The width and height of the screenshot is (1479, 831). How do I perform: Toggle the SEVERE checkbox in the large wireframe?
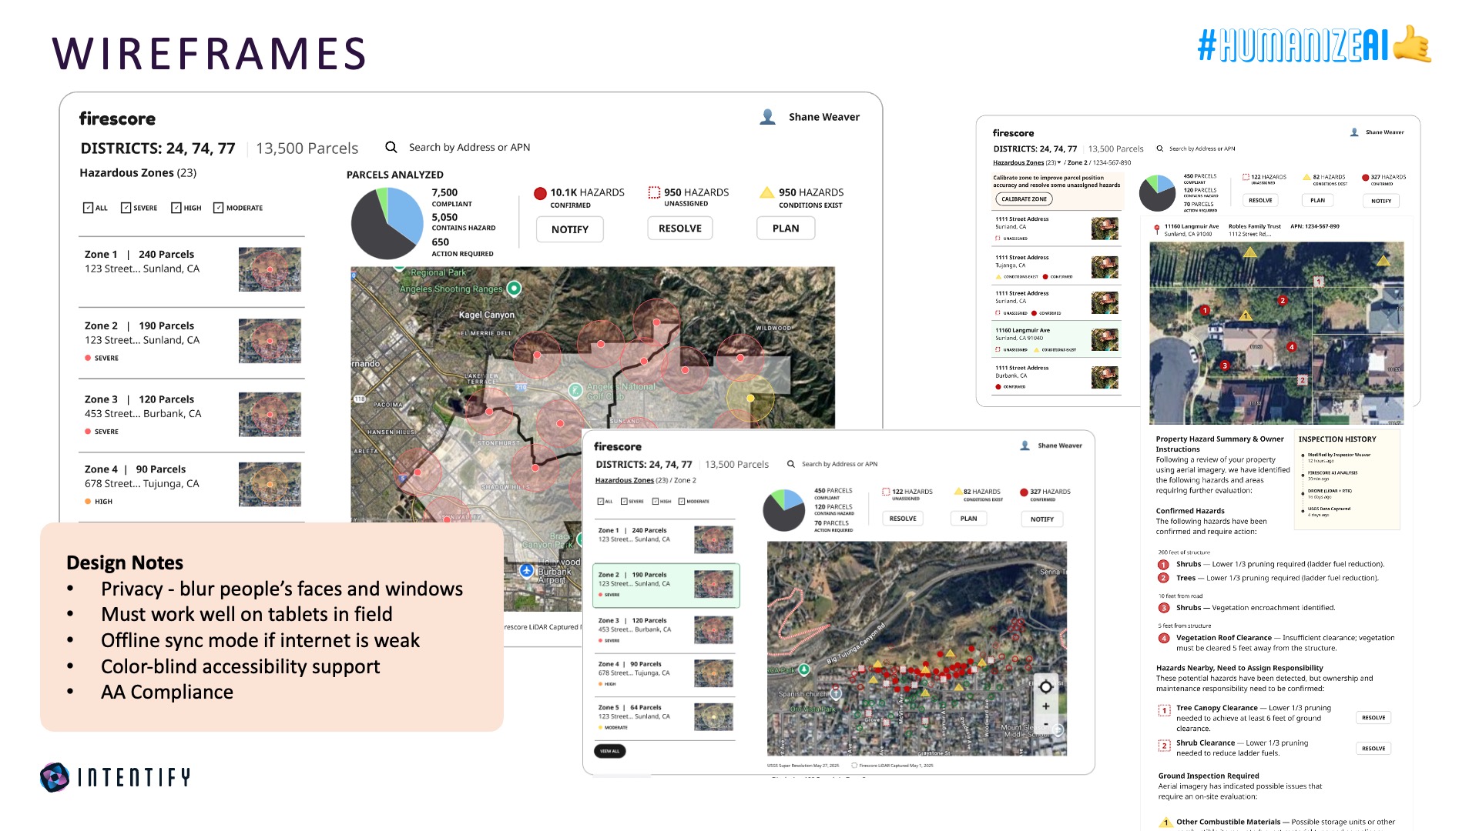[126, 208]
